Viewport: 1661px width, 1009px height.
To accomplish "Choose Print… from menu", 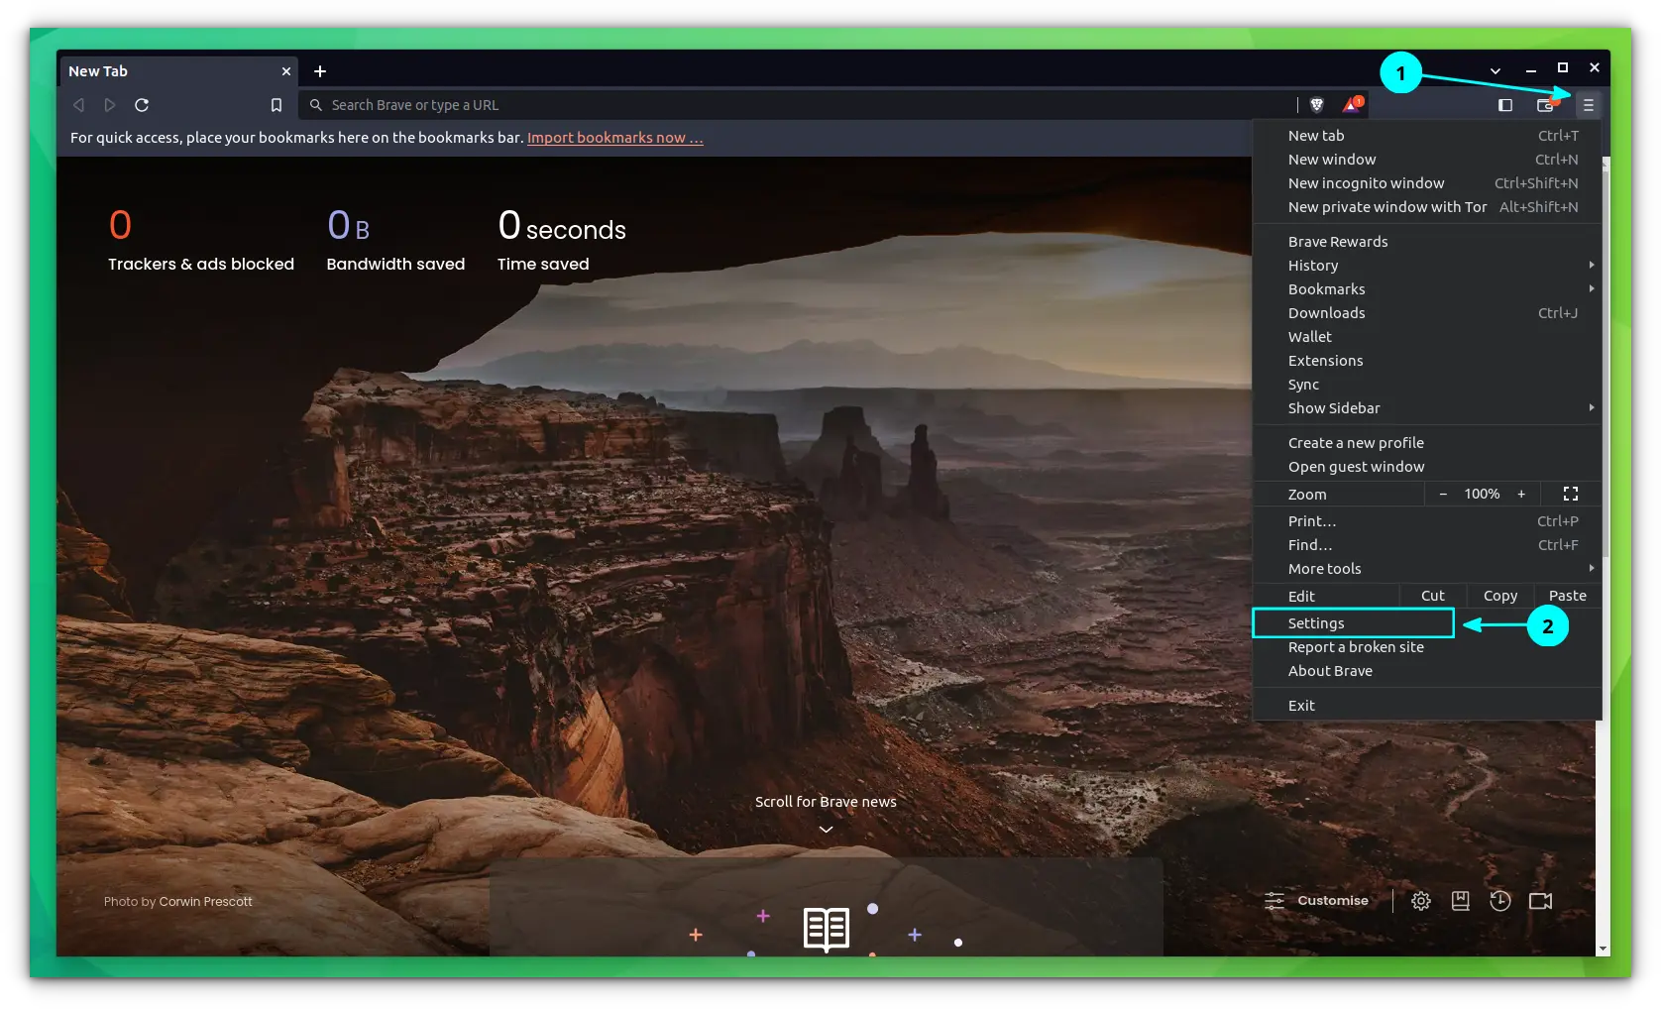I will 1427,521.
